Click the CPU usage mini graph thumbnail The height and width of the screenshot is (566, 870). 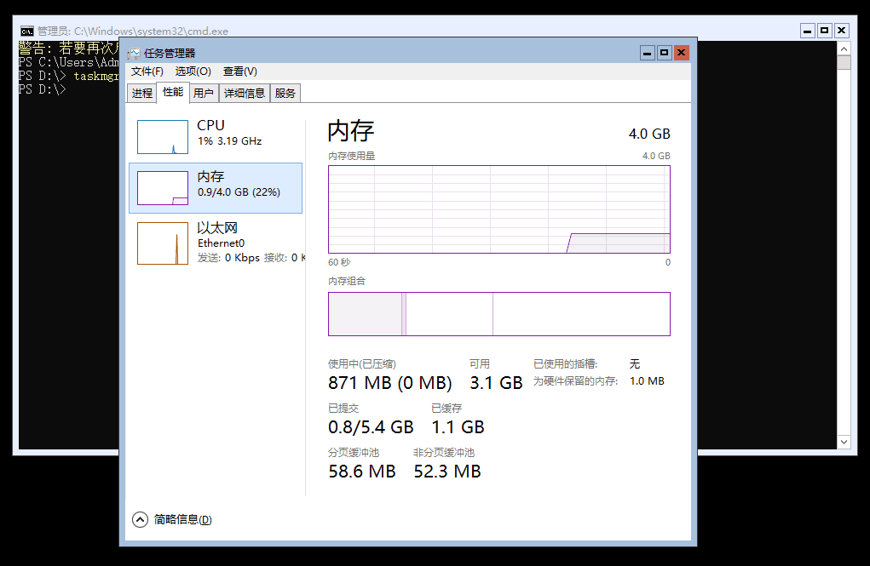(x=162, y=135)
